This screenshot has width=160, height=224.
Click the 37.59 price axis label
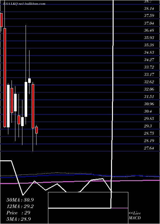149,16
